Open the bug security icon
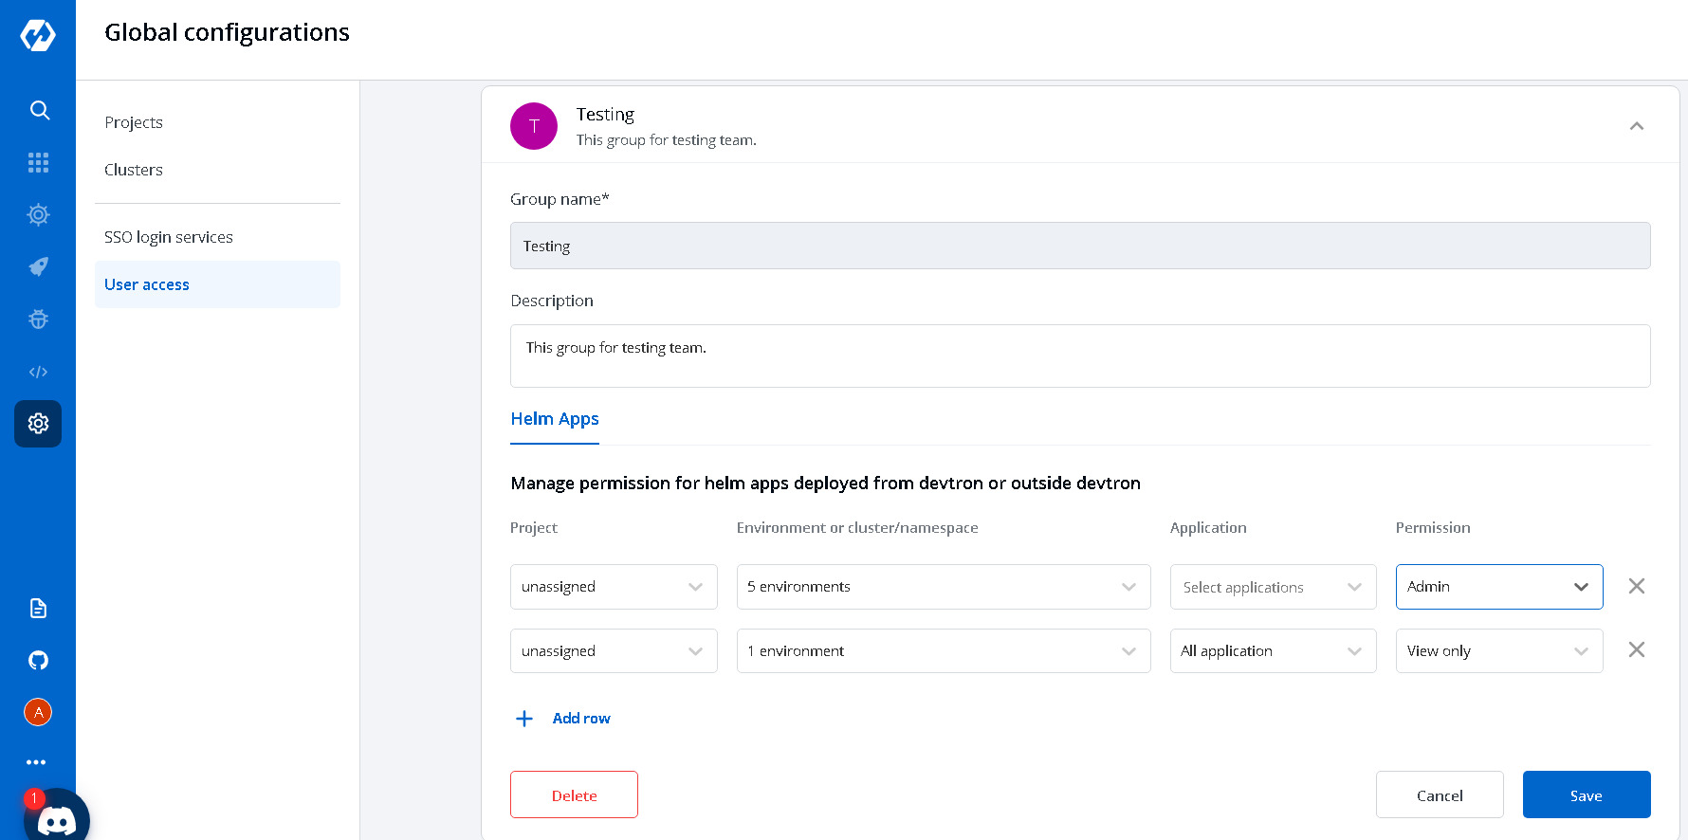Image resolution: width=1688 pixels, height=840 pixels. [38, 320]
